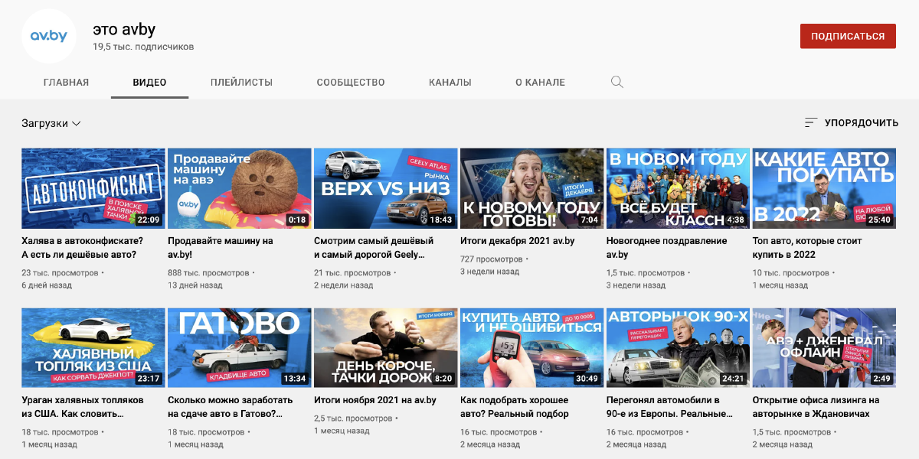
Task: Open the УПОРЯДОЧИТЬ sort menu
Action: (x=852, y=122)
